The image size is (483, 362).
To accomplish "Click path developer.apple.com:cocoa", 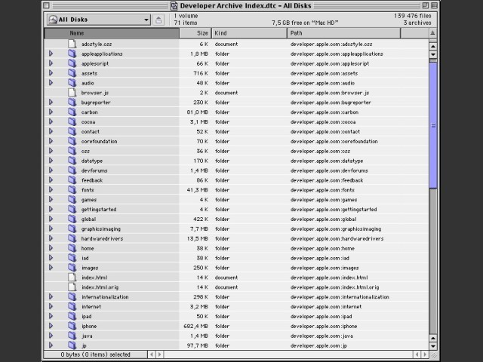I will click(323, 122).
